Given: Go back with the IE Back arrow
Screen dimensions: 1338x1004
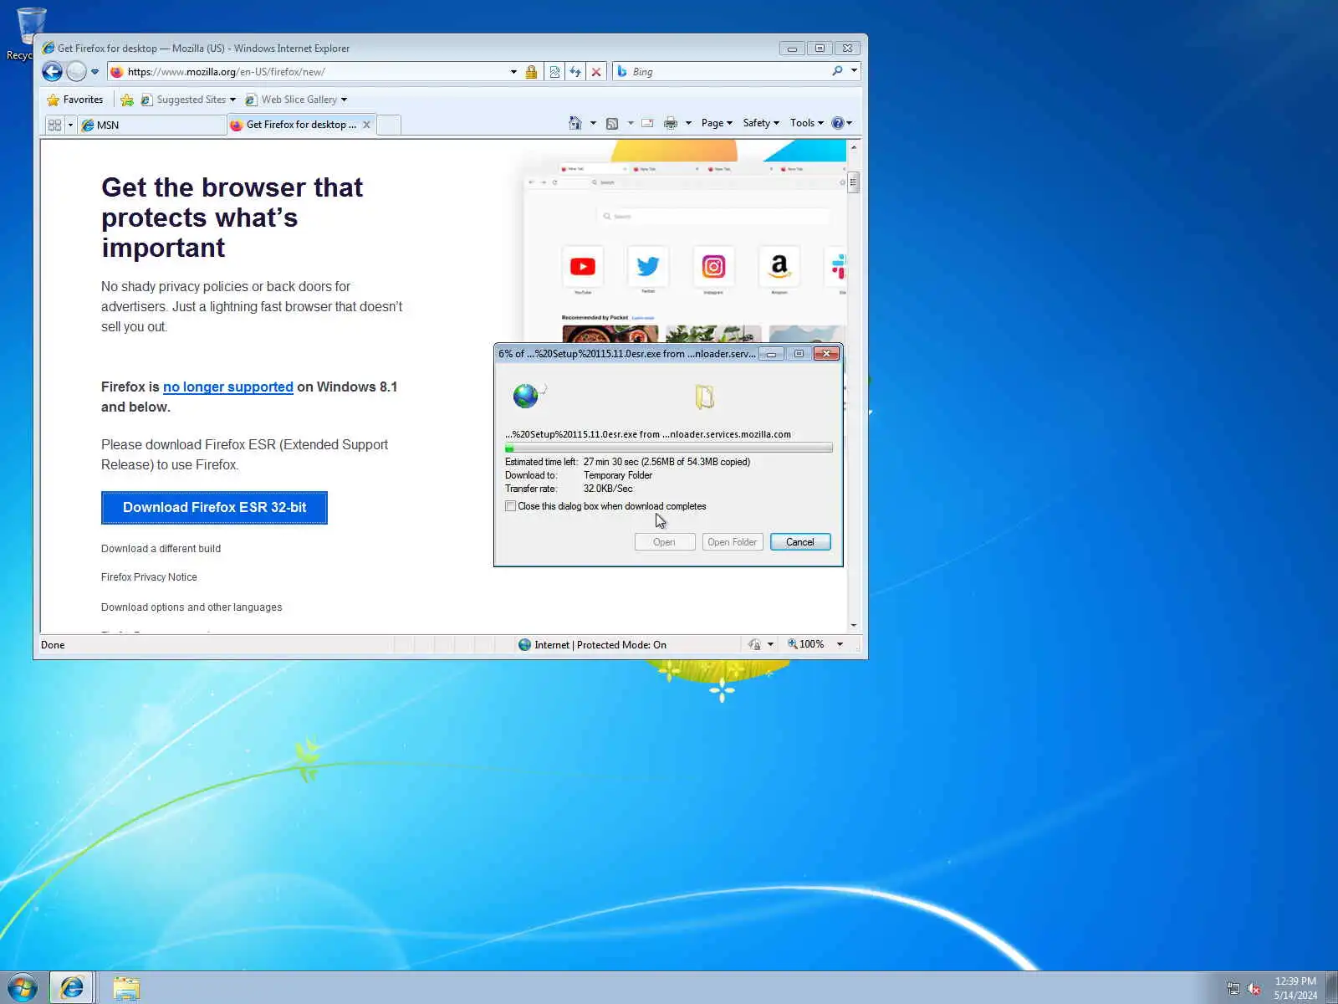Looking at the screenshot, I should click(x=52, y=72).
